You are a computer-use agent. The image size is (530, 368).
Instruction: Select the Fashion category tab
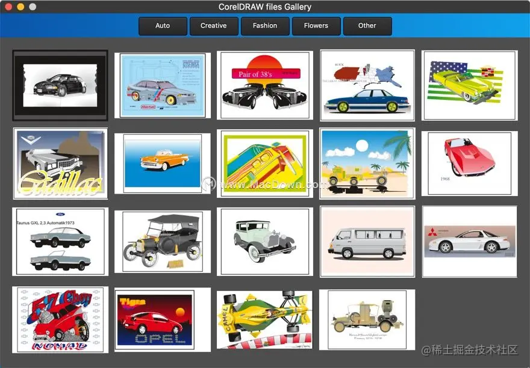(265, 26)
